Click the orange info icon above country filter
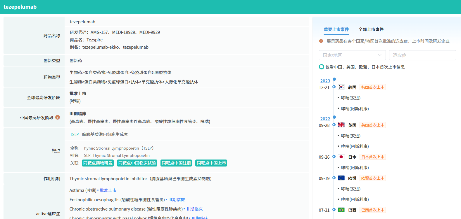The height and width of the screenshot is (219, 461). click(321, 41)
